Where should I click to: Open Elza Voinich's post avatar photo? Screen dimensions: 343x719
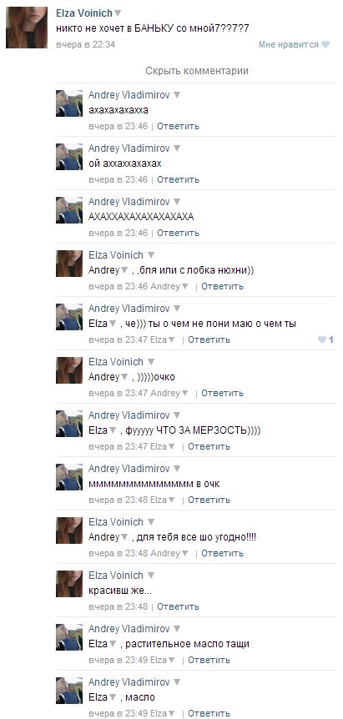pos(27,28)
